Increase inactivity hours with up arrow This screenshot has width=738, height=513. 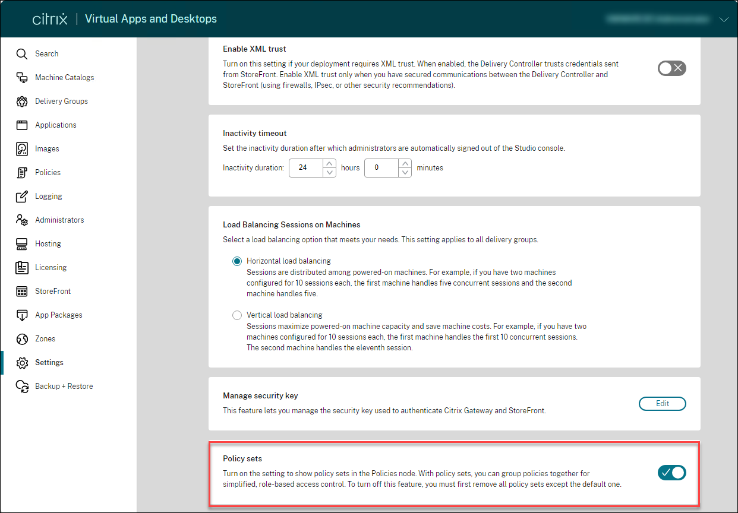pyautogui.click(x=330, y=163)
